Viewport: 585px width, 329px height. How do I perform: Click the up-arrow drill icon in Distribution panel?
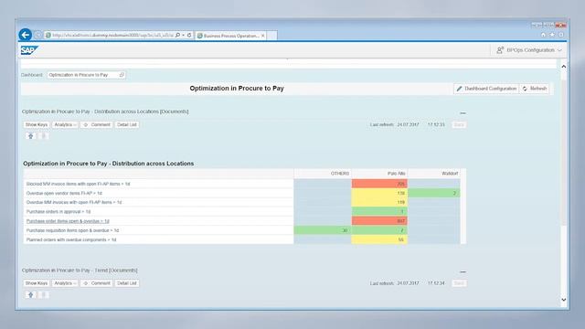31,136
